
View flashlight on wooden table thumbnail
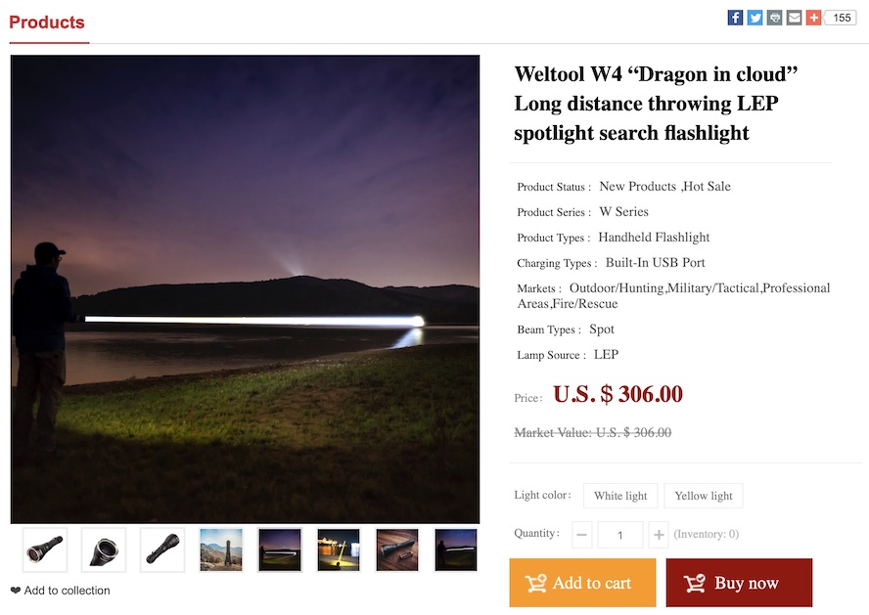tap(397, 549)
